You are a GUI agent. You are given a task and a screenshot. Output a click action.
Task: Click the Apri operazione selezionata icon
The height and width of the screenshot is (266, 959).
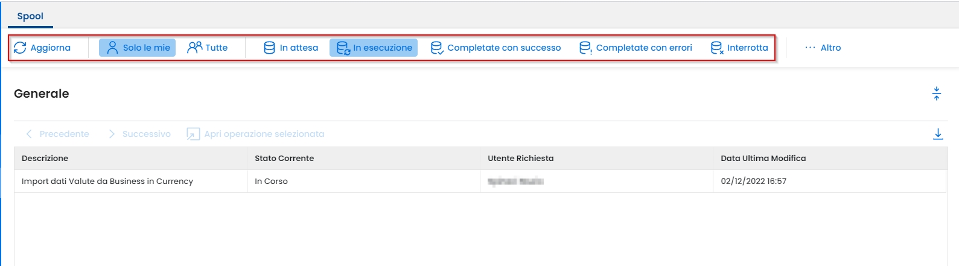tap(193, 134)
